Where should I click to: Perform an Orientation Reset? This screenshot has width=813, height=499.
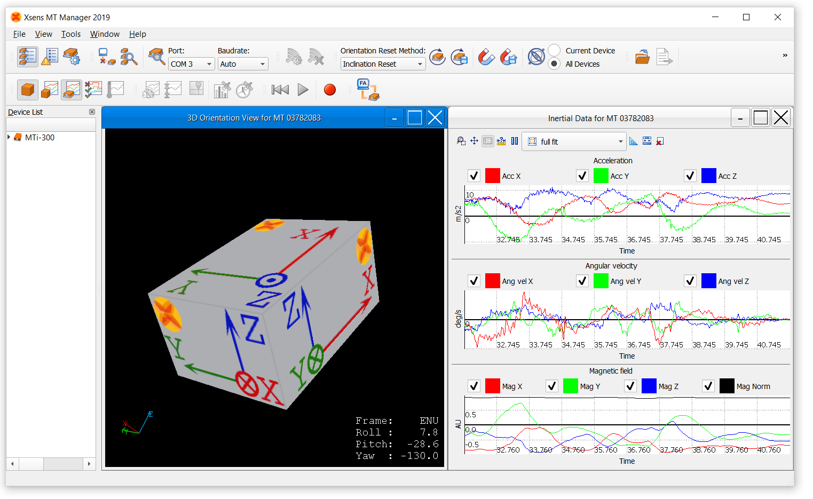437,57
